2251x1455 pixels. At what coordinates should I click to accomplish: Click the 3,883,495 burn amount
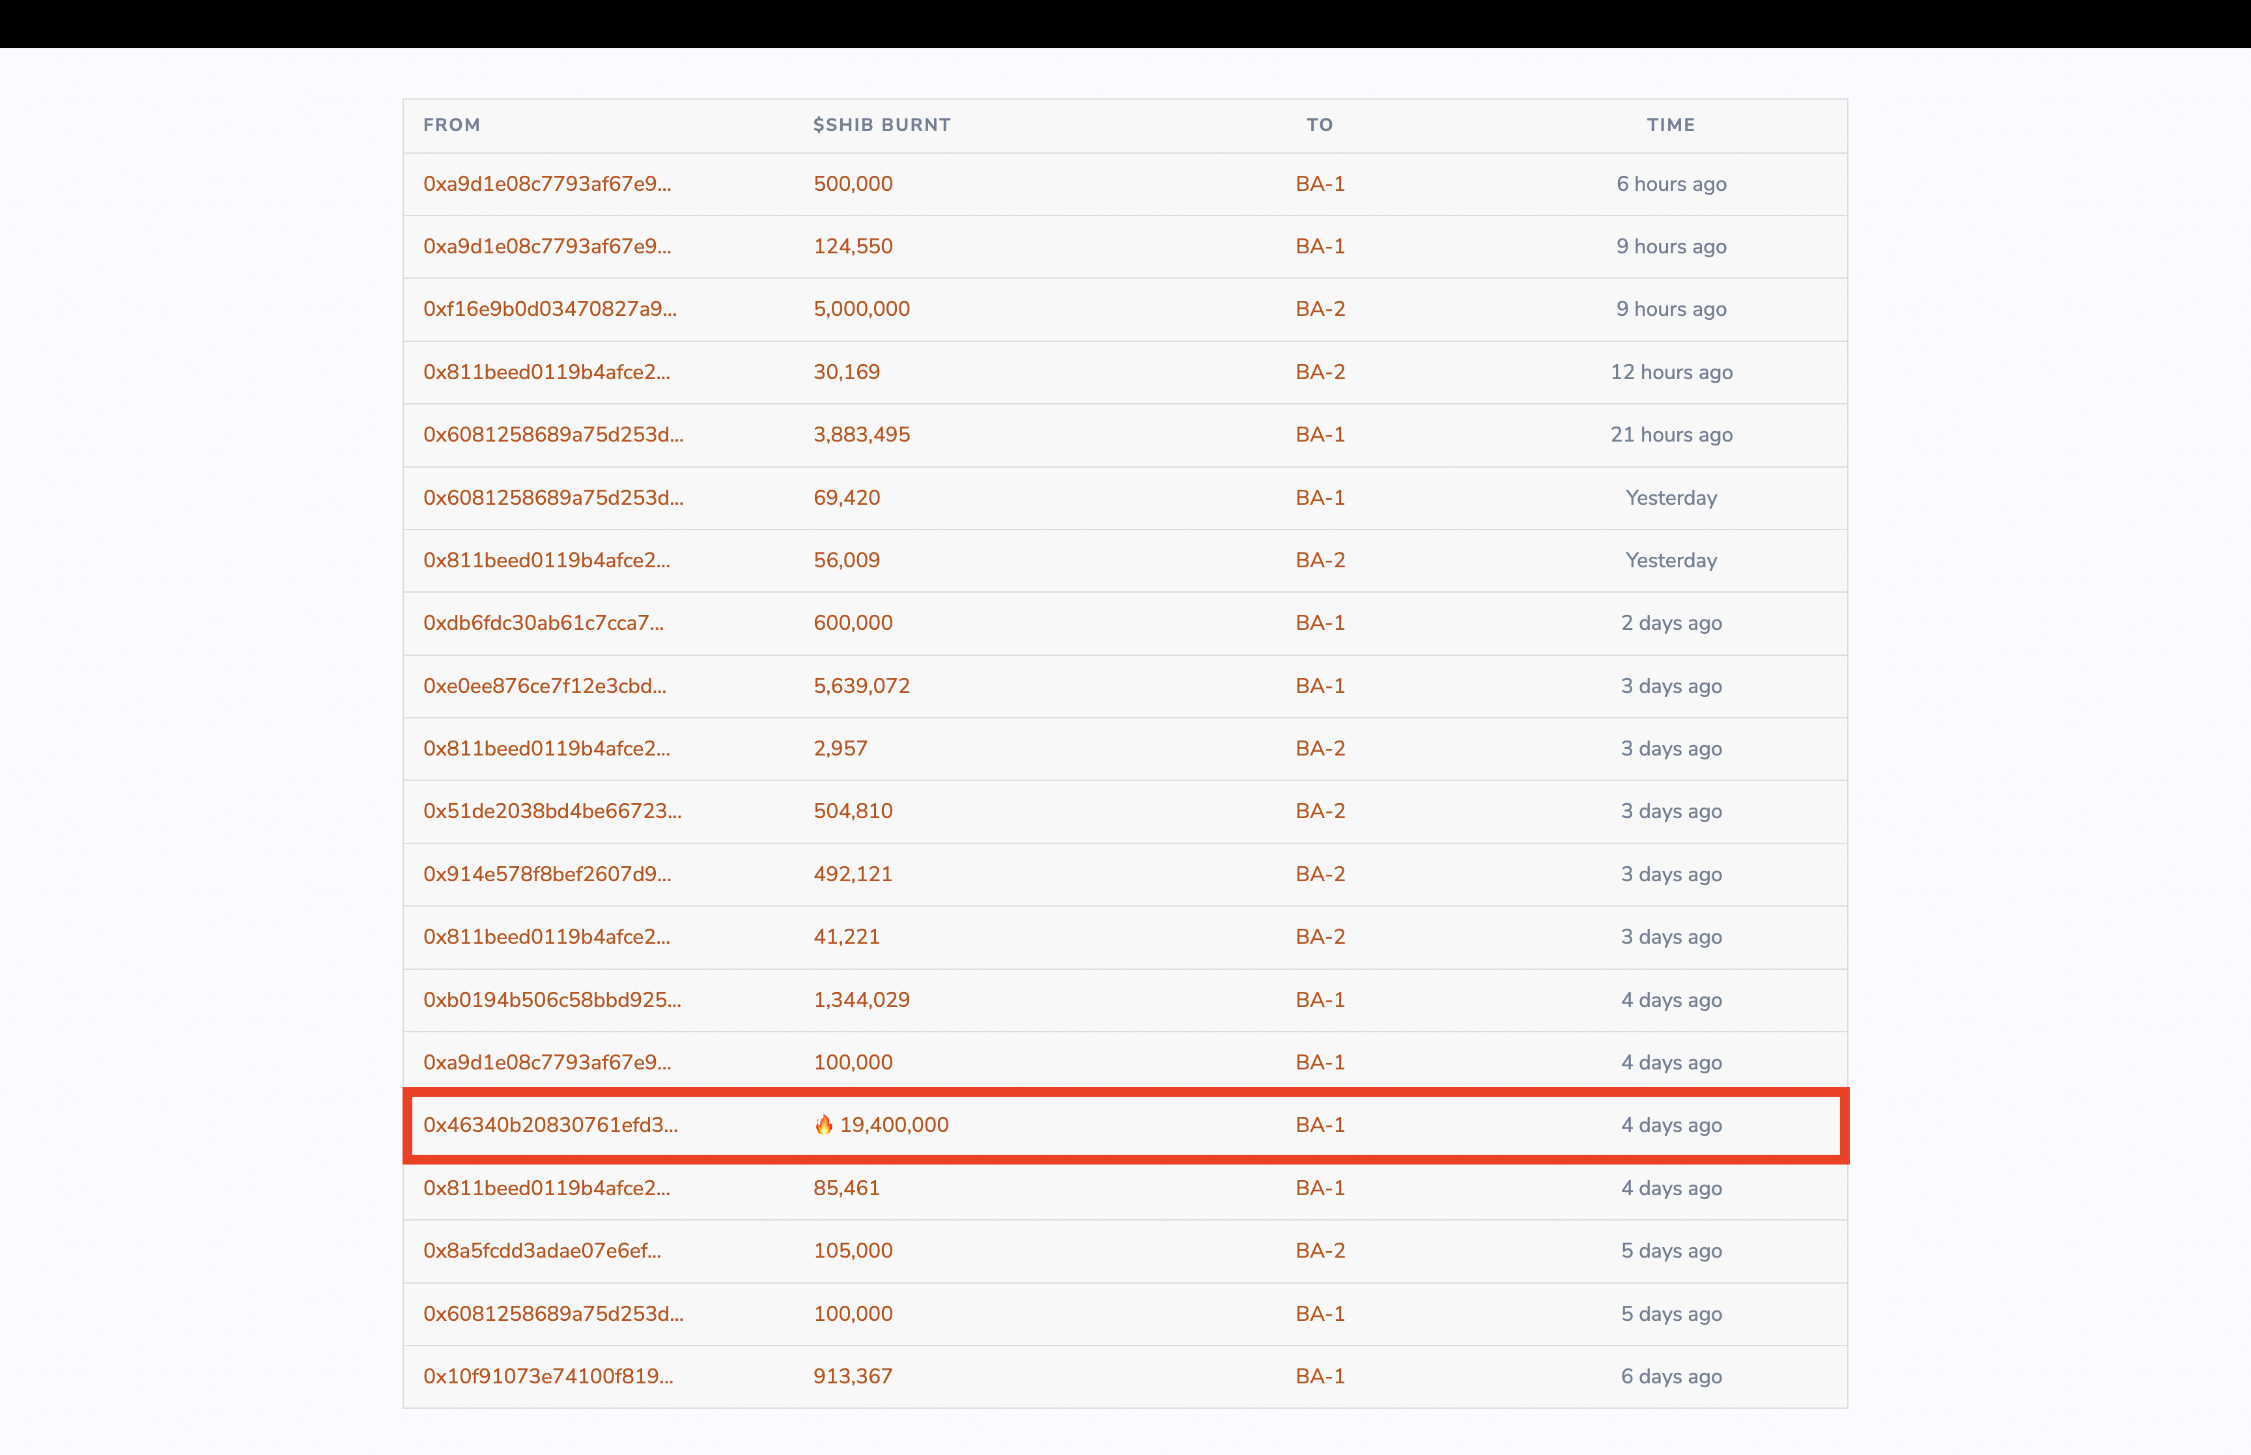860,434
